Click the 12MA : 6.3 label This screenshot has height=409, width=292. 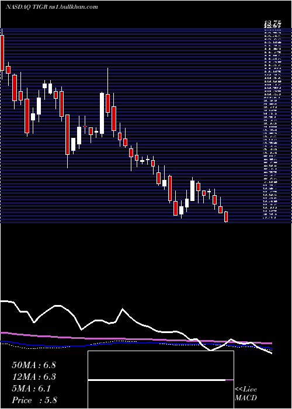coord(34,377)
